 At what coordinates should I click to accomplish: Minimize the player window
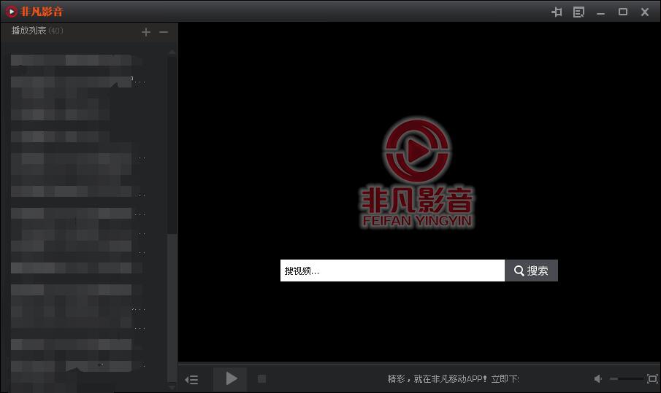[x=600, y=12]
